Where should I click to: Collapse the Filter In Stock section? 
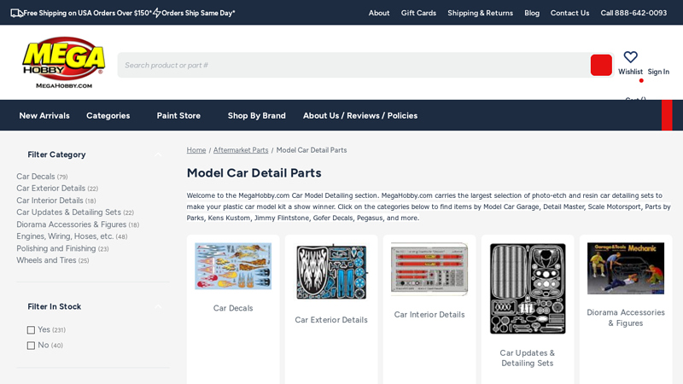pos(158,306)
